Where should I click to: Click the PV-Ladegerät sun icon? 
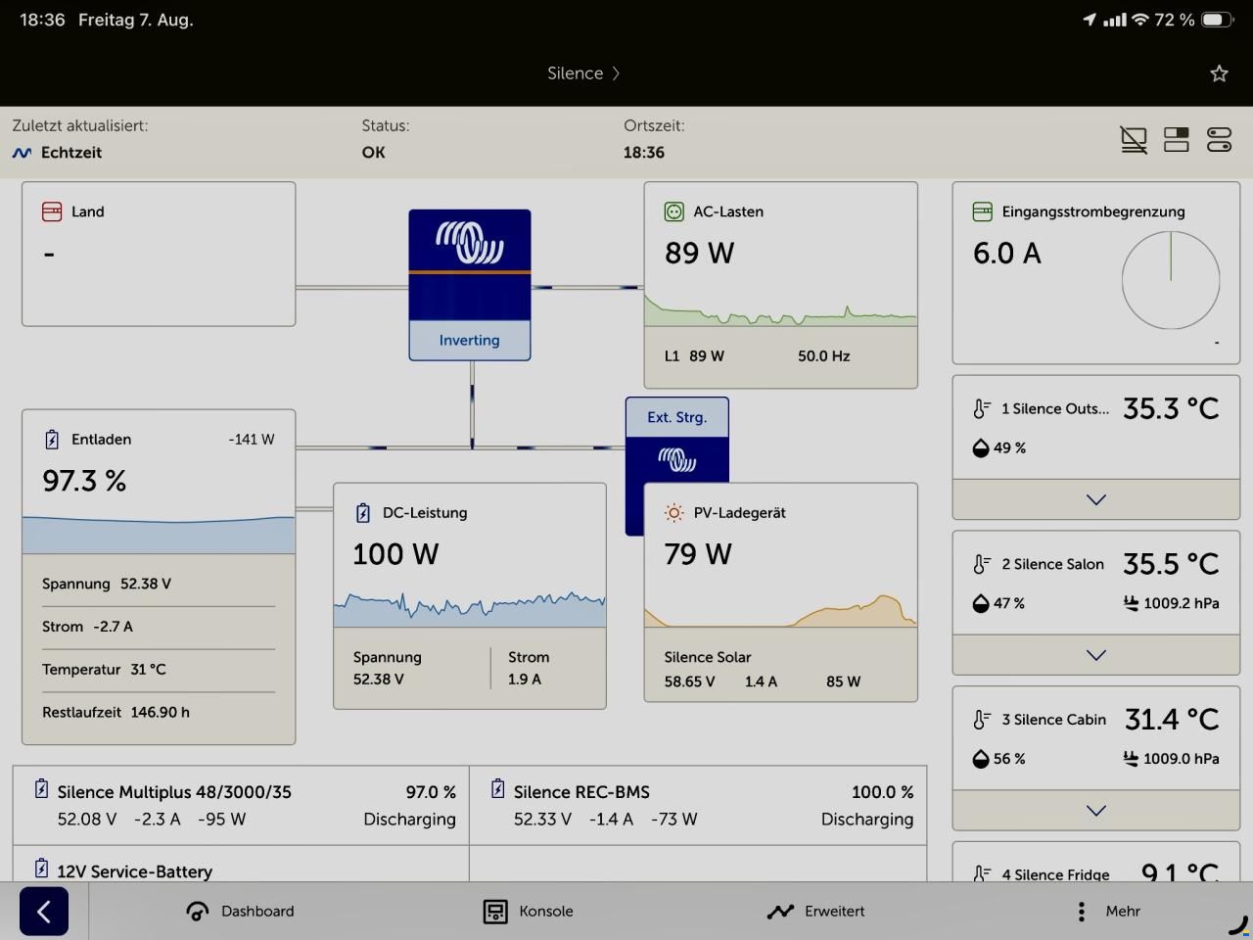point(673,512)
